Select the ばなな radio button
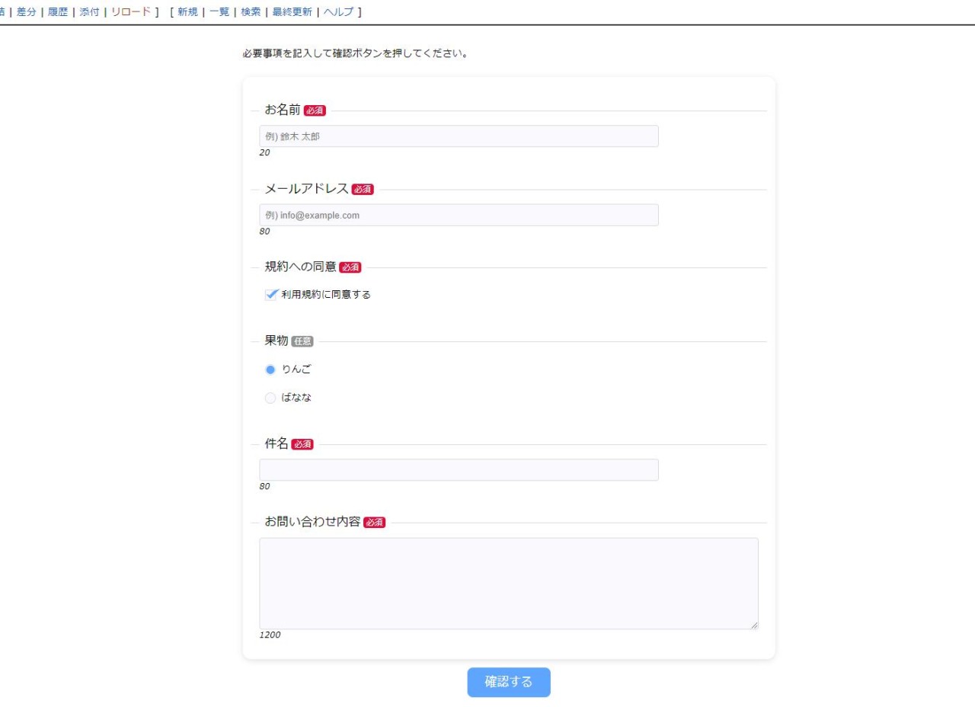This screenshot has height=707, width=975. click(270, 398)
